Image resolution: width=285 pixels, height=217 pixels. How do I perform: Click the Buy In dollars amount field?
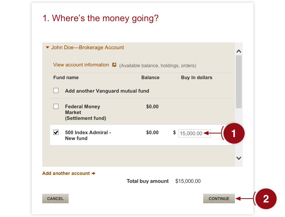click(194, 133)
